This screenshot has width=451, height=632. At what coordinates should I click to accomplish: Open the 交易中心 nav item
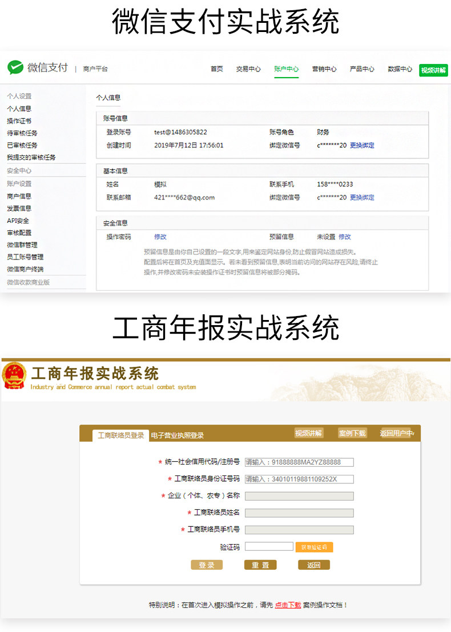(248, 69)
